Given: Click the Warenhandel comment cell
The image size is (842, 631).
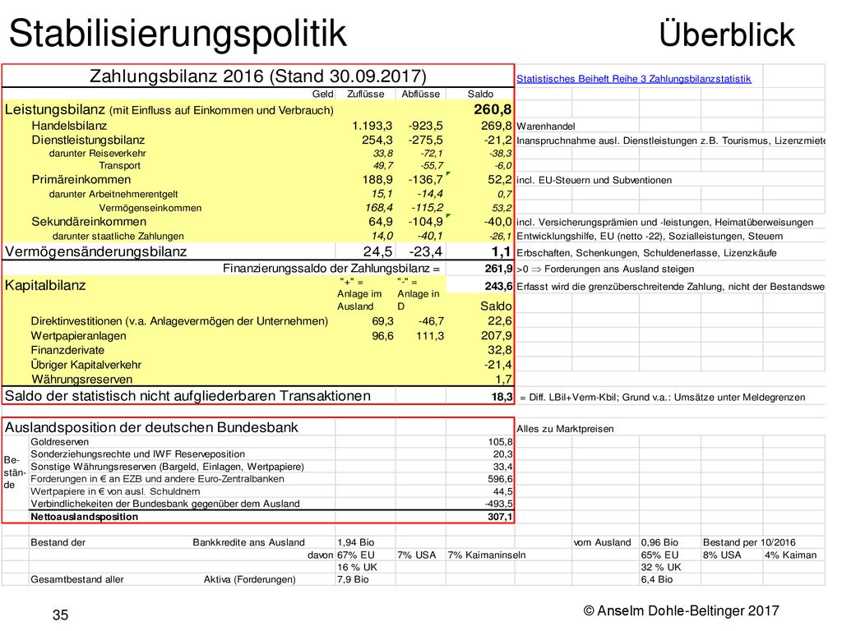Looking at the screenshot, I should pyautogui.click(x=546, y=127).
